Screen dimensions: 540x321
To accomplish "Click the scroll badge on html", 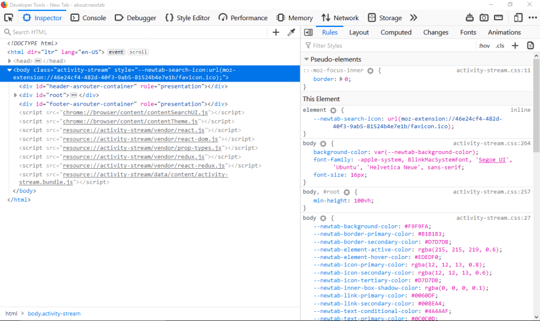I will [x=138, y=52].
